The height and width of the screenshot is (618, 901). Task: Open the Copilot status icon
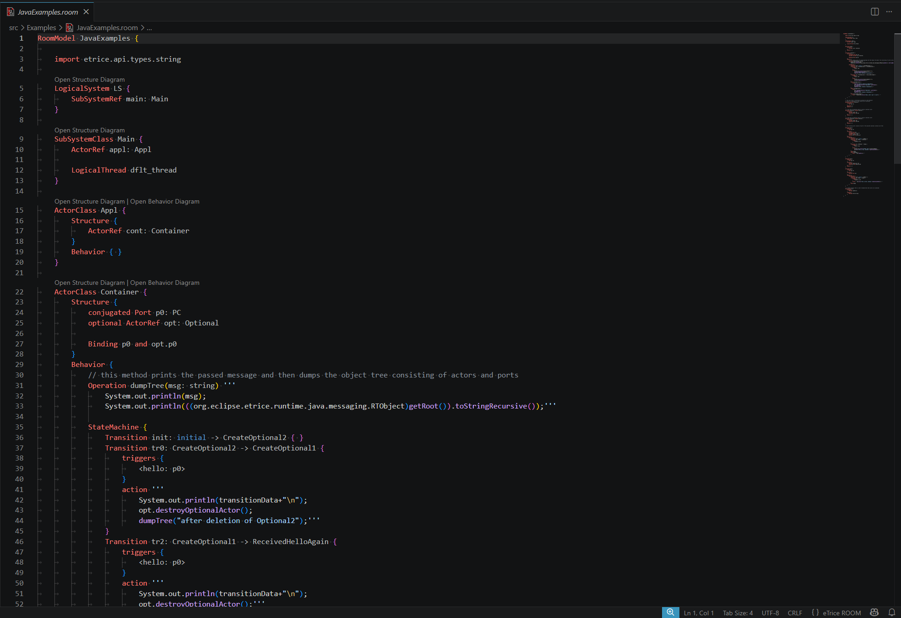[x=874, y=613]
